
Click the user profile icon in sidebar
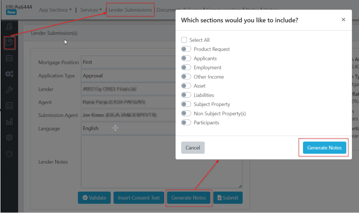pos(9,26)
